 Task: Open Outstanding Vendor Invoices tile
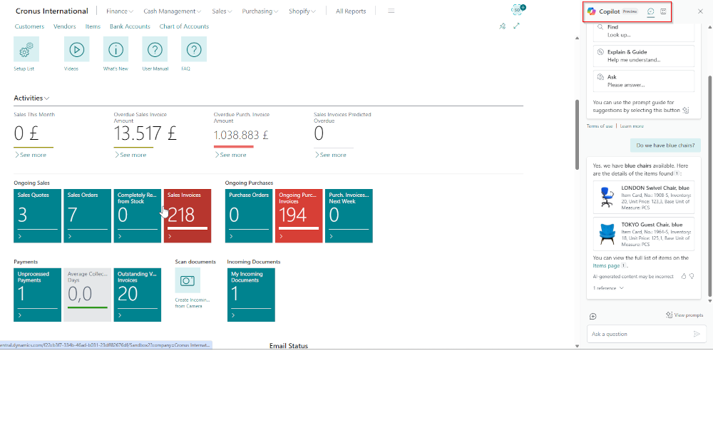pyautogui.click(x=138, y=295)
